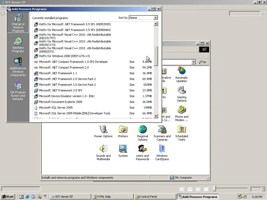Click Outlook Express quick launch icon

click(33, 197)
